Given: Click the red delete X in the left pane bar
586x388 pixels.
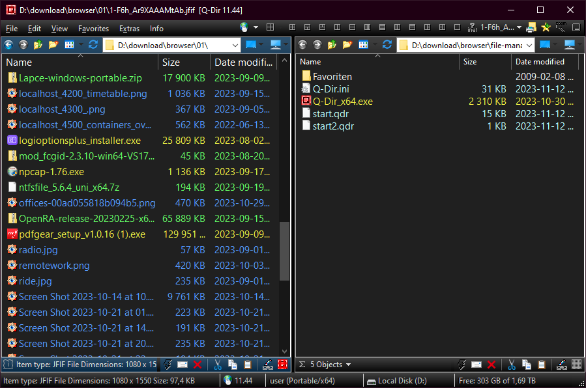Looking at the screenshot, I should [198, 365].
